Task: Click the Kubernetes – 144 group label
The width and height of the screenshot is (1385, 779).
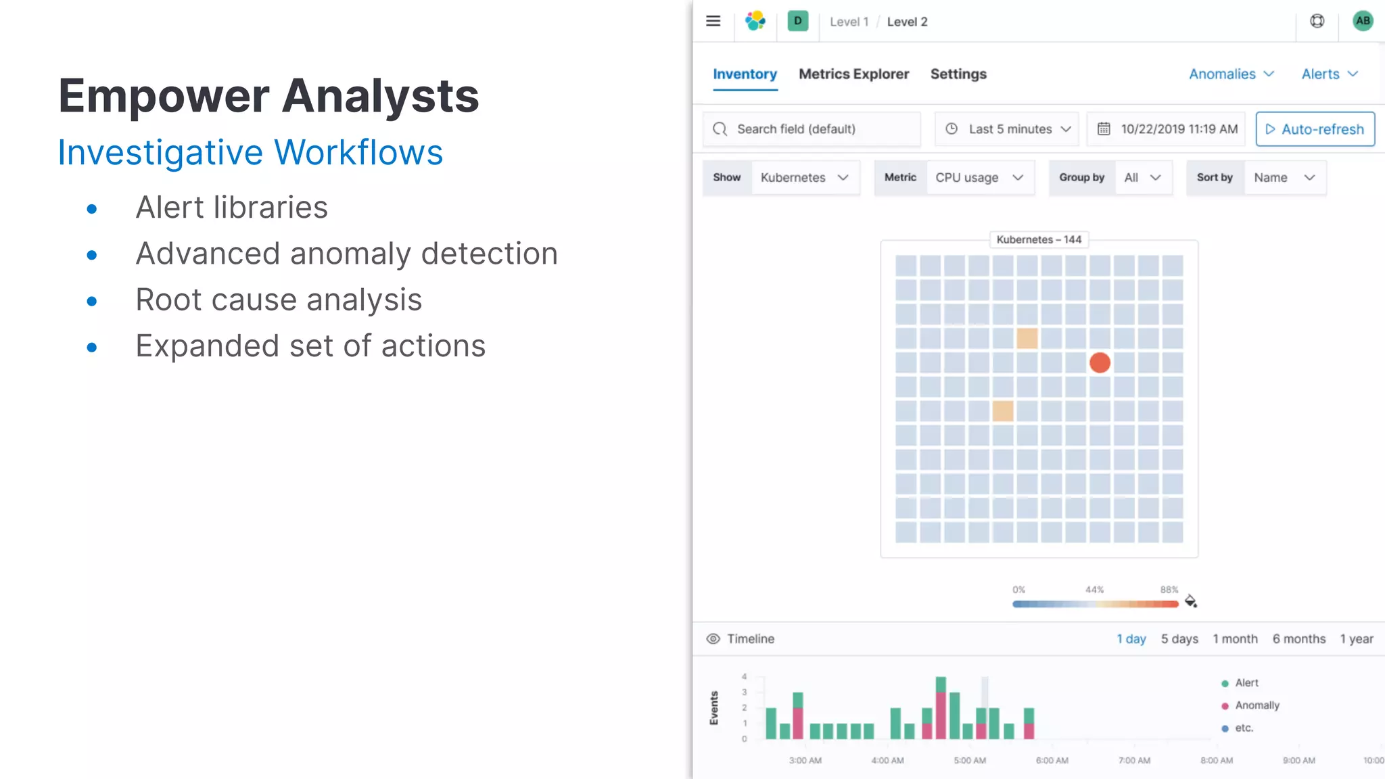Action: click(x=1039, y=239)
